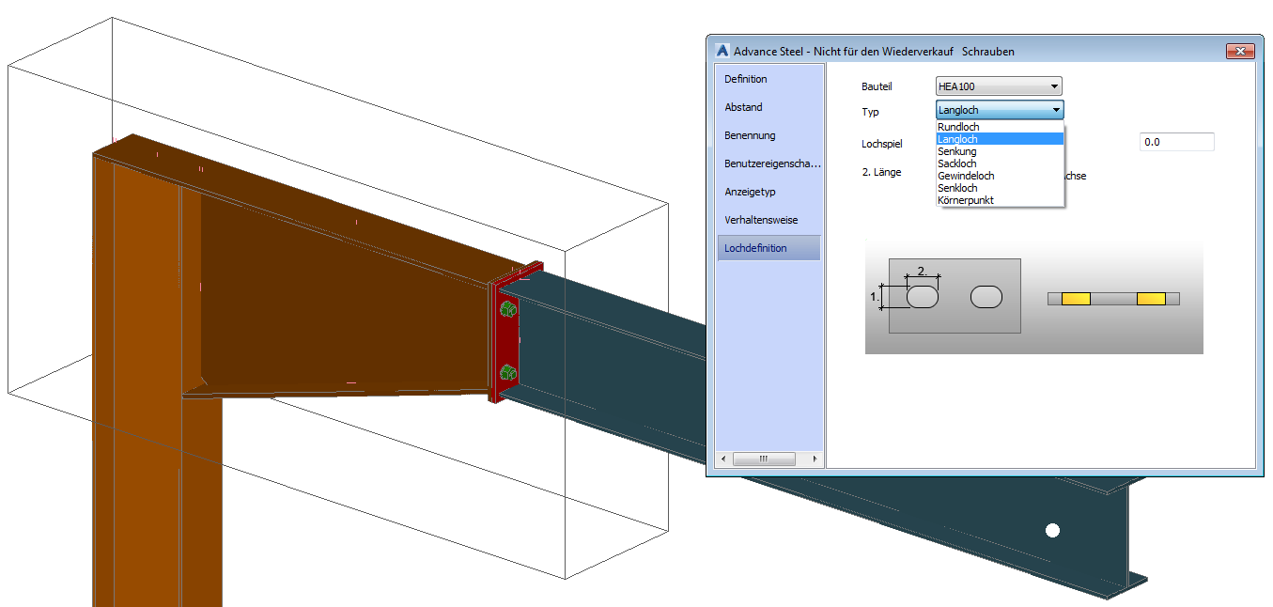Click the slotted hole diagram preview

pos(1033,296)
